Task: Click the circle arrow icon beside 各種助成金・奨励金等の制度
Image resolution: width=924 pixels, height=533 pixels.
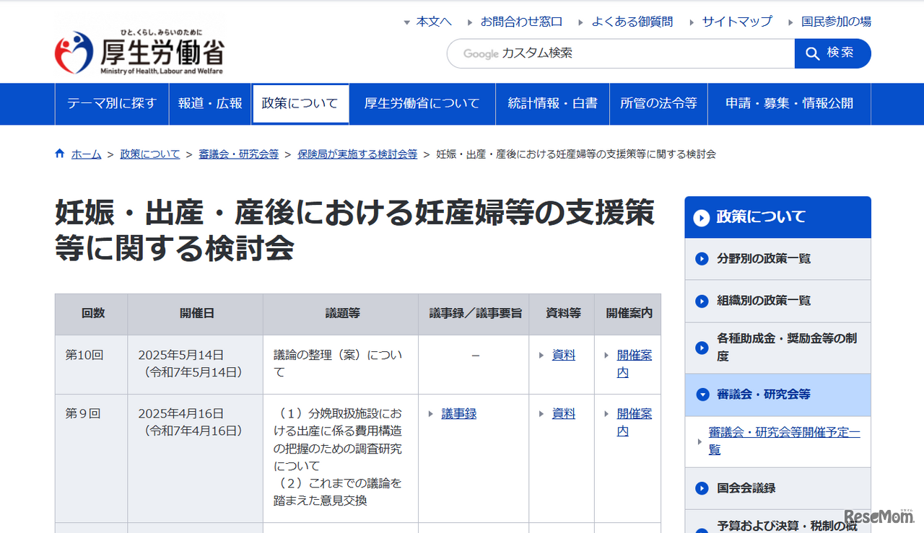Action: (702, 348)
